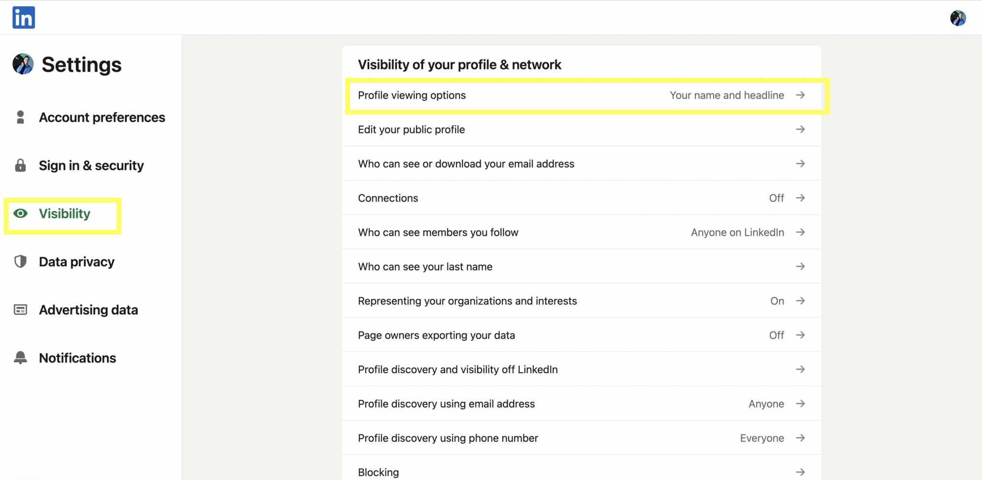Select Account preferences in the sidebar

pyautogui.click(x=102, y=117)
